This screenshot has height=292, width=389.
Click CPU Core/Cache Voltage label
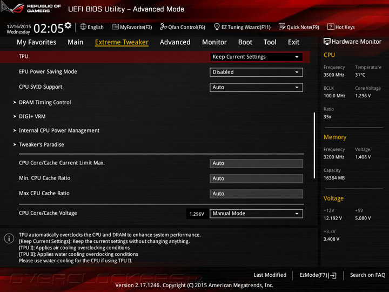pos(48,213)
